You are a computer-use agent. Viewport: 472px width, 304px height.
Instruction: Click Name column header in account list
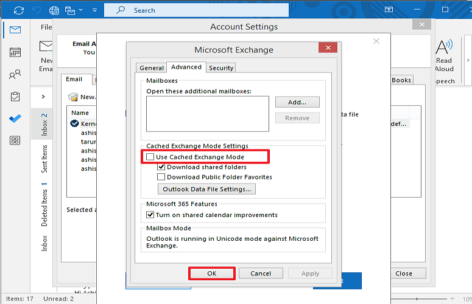coord(80,112)
